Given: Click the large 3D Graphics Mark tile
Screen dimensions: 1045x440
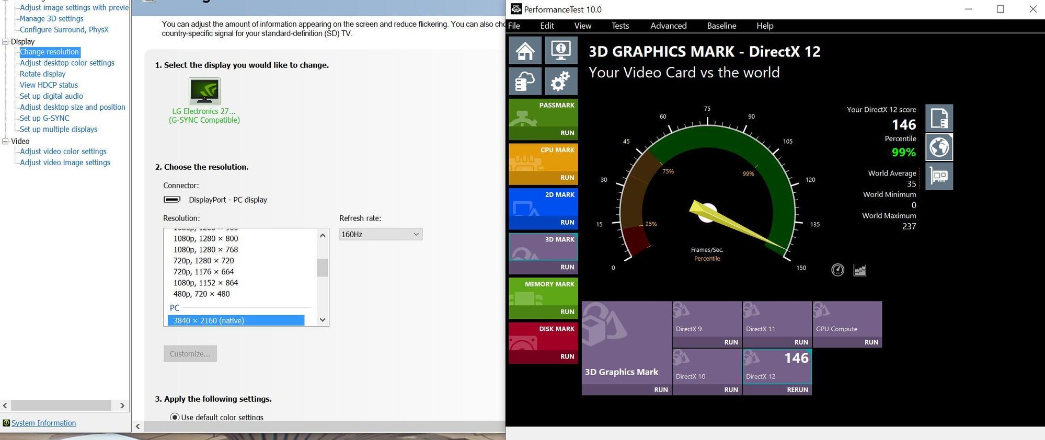Looking at the screenshot, I should (x=626, y=348).
